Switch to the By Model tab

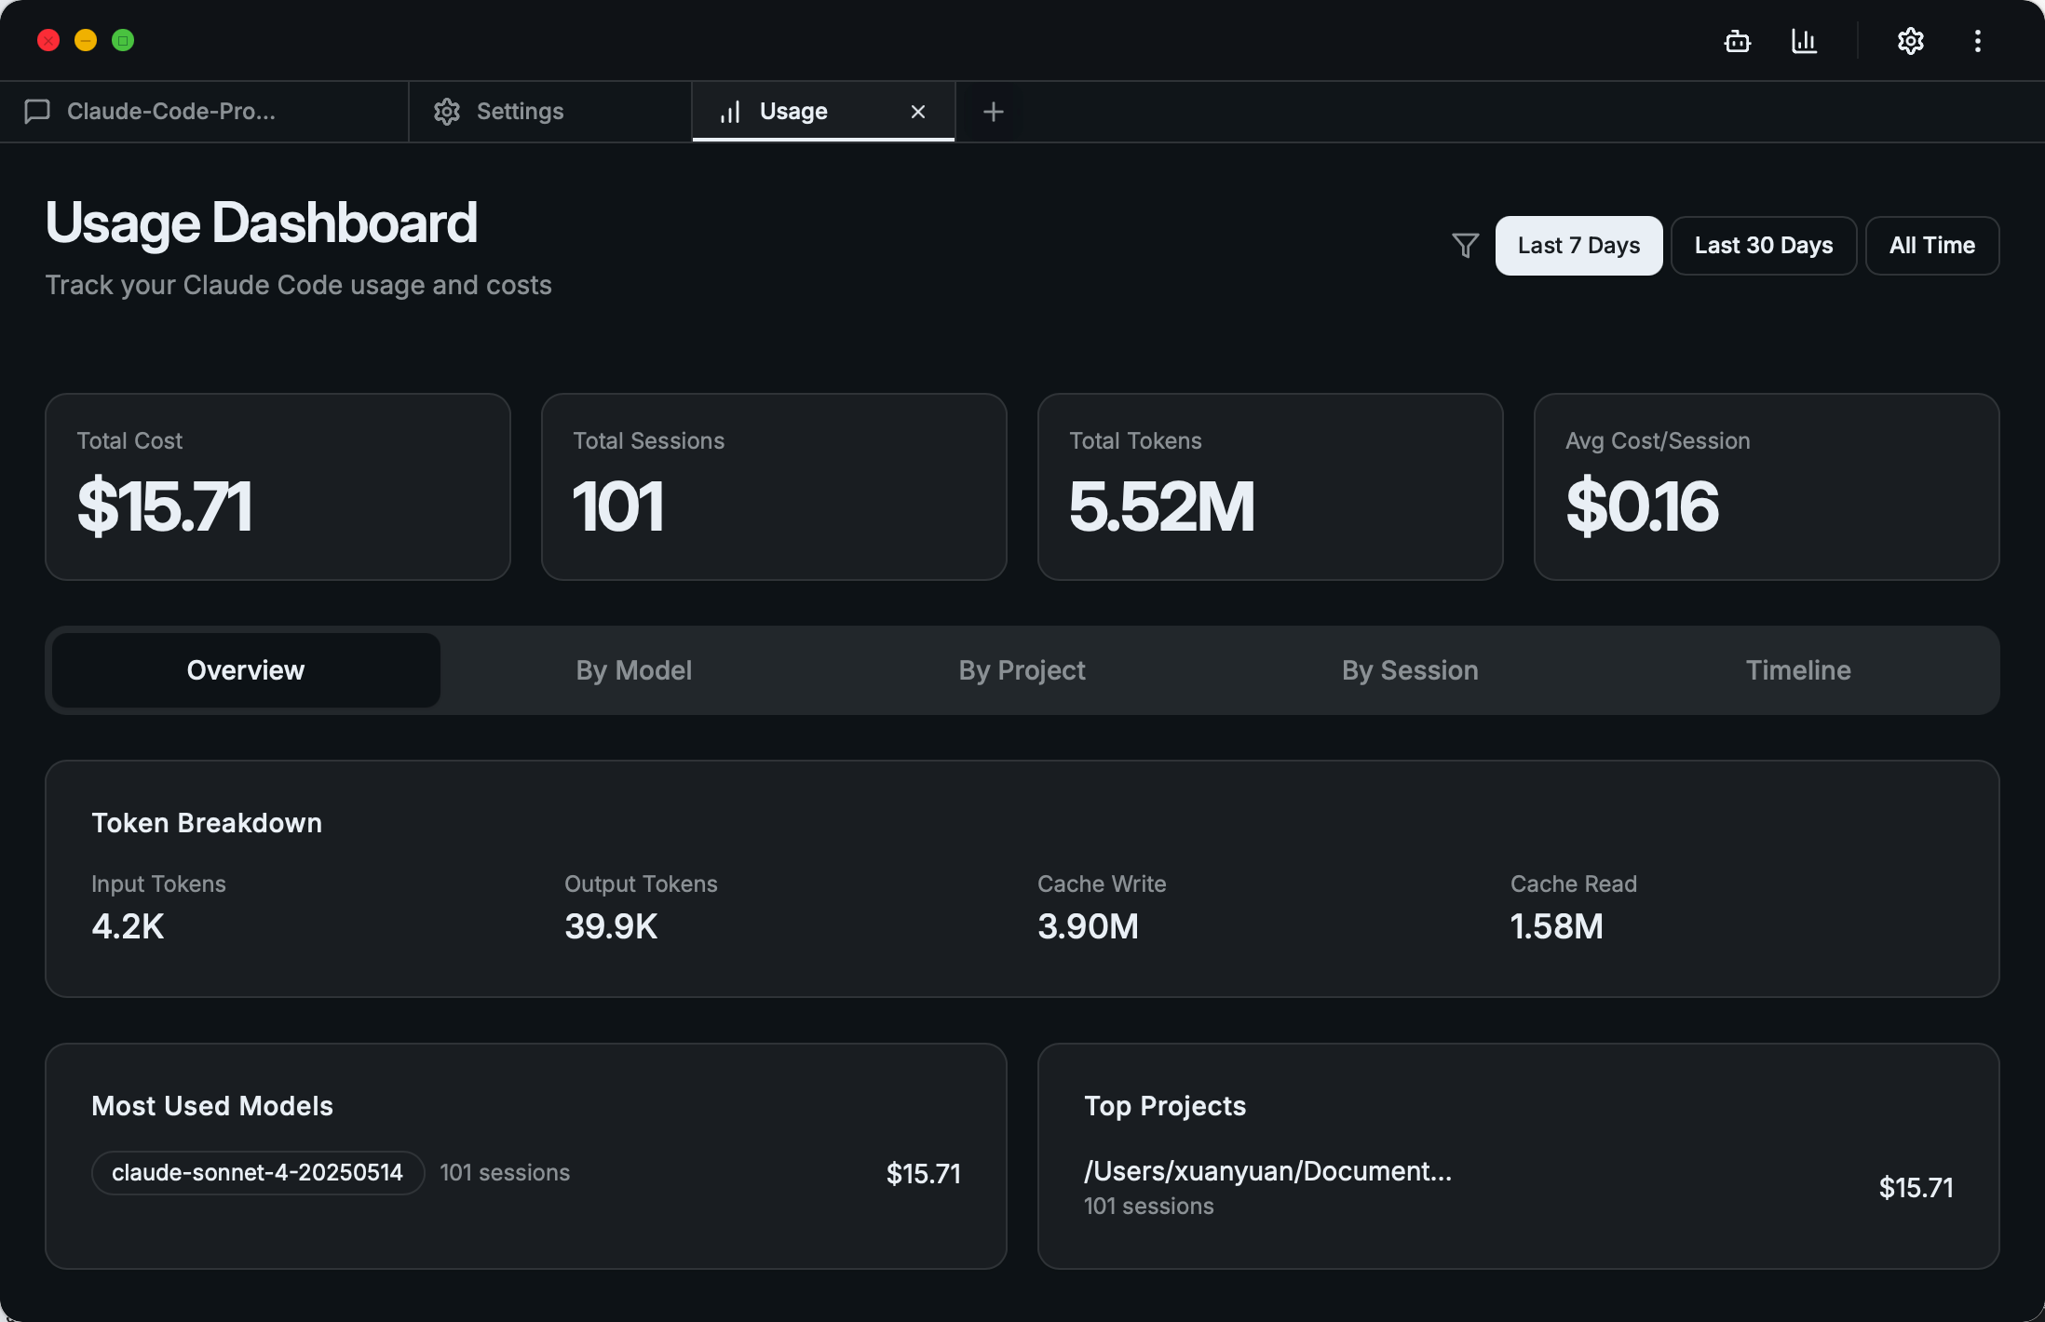coord(633,670)
